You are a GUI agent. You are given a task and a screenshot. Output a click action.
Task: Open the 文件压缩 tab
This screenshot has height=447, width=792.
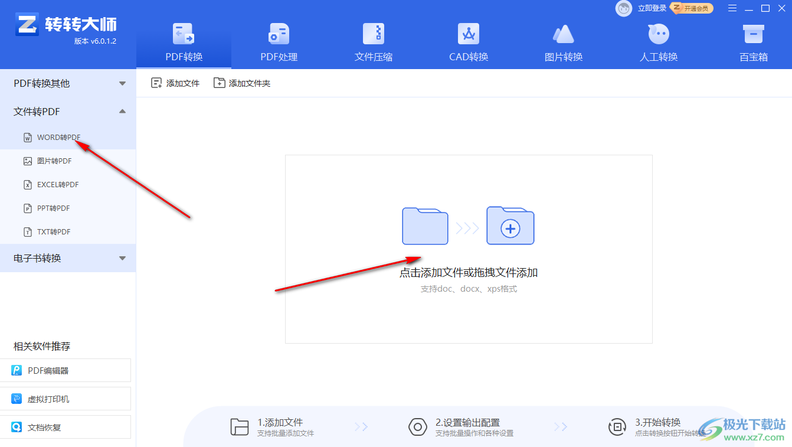pos(374,43)
